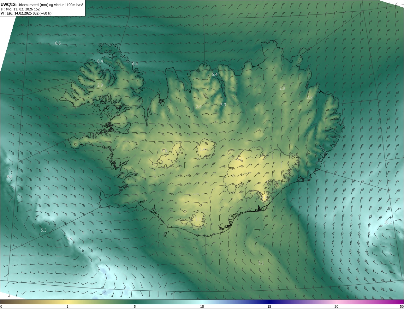Click the colour scale tick labelled 15
The width and height of the screenshot is (404, 309).
click(269, 307)
